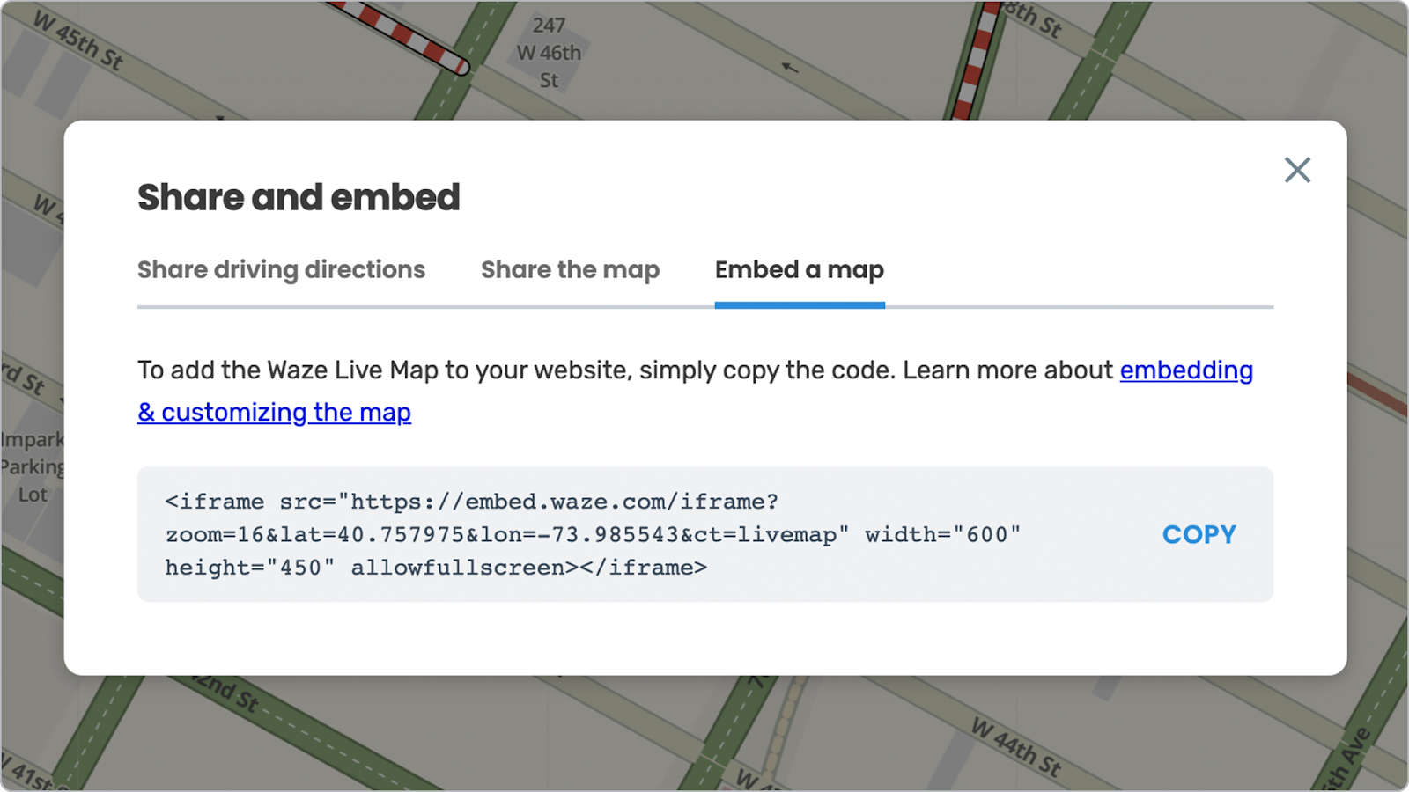The width and height of the screenshot is (1409, 792).
Task: Copy the iframe embed code
Action: [x=1199, y=534]
